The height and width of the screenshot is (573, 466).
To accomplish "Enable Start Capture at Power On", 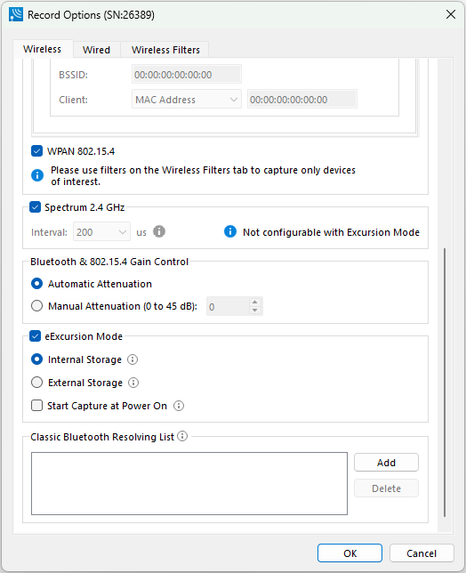I will pyautogui.click(x=36, y=405).
